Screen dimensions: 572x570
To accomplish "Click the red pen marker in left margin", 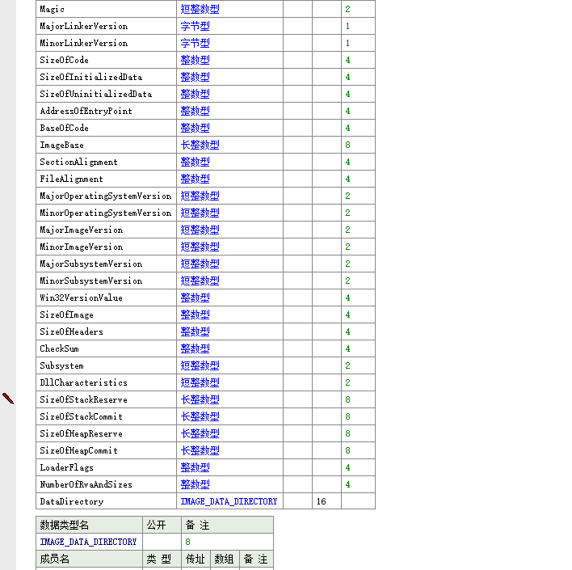I will [8, 399].
